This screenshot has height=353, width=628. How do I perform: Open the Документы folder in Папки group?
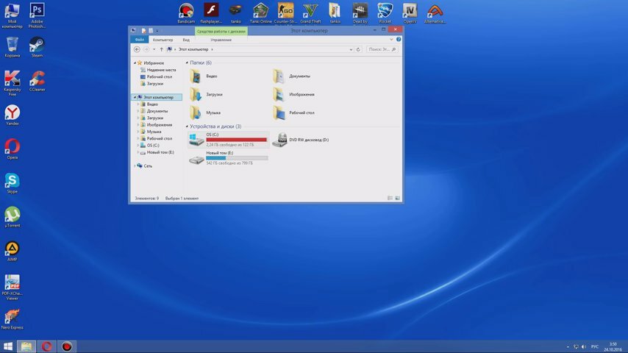coord(291,76)
